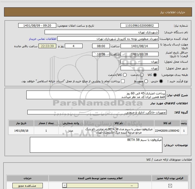
Task: Click the کد کالا column header
Action: coord(167,123)
